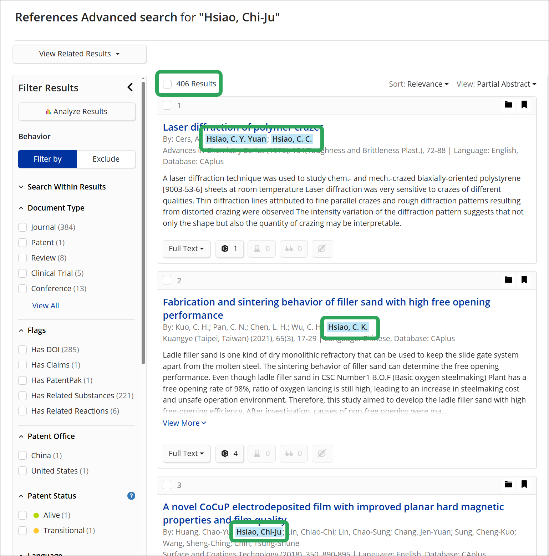Check the United States (1) patent office
The width and height of the screenshot is (549, 556).
coord(22,471)
